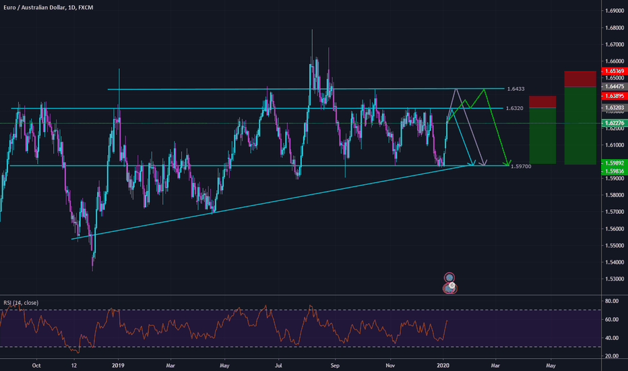Click the 1.6320 horizontal line label
This screenshot has width=628, height=371.
[x=514, y=109]
